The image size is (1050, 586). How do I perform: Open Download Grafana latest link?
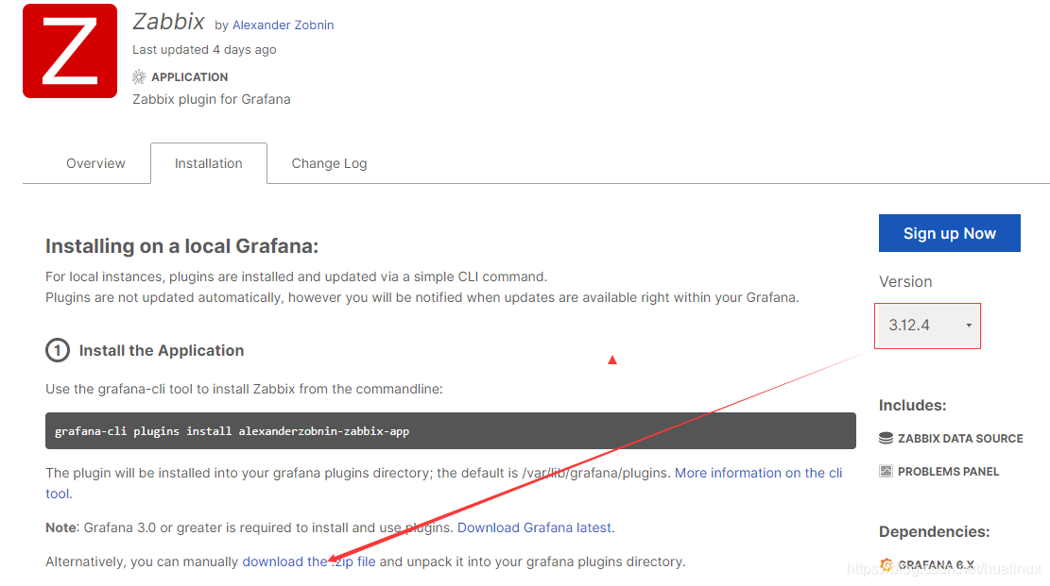pos(534,527)
